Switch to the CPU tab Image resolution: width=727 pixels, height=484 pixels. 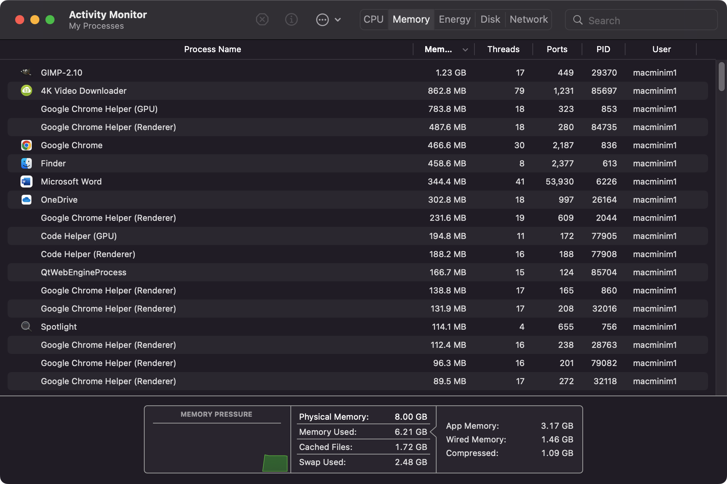tap(373, 19)
